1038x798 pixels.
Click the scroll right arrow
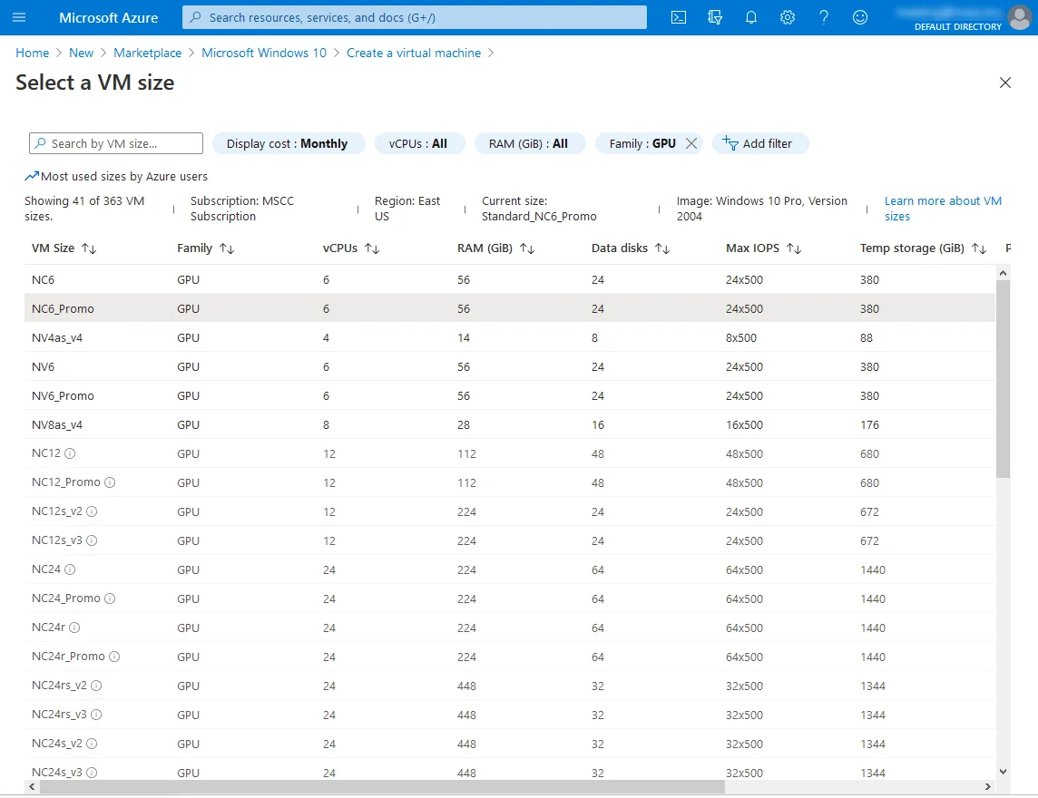pyautogui.click(x=988, y=787)
